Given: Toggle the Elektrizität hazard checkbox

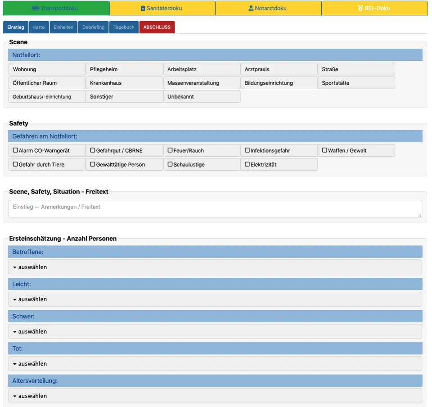Looking at the screenshot, I should [x=247, y=164].
